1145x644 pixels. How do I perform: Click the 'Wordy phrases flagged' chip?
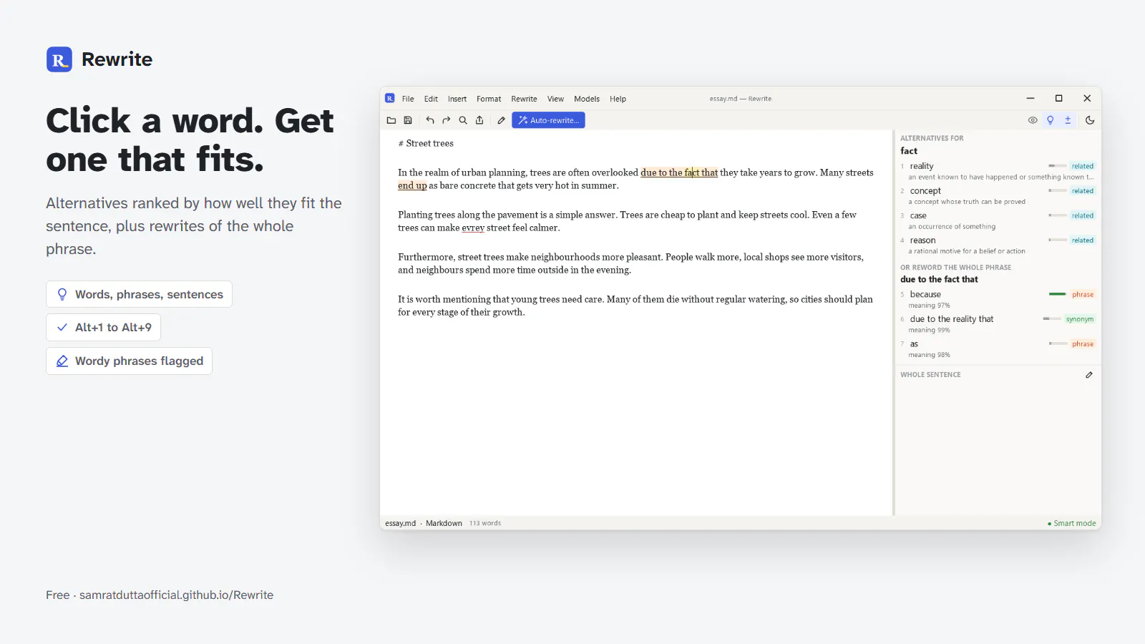(129, 361)
